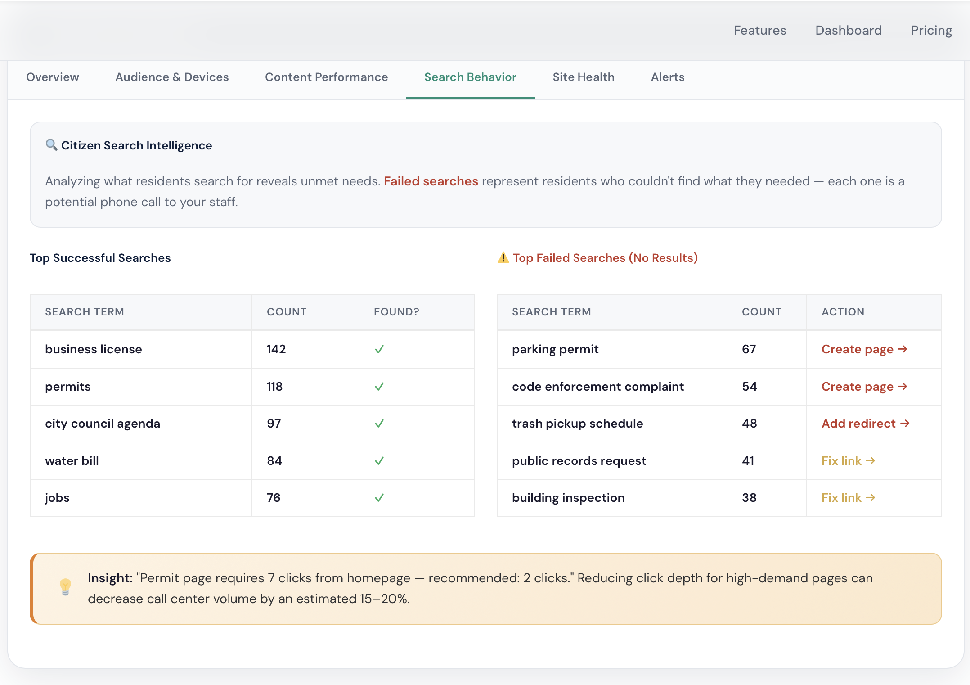Select the Site Health tab

(583, 77)
